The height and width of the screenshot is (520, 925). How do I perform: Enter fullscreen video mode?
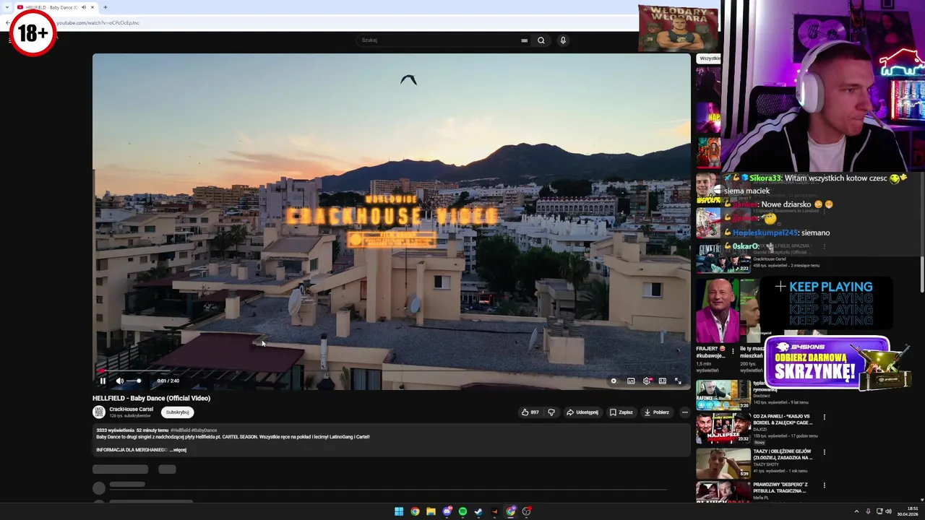pos(678,381)
